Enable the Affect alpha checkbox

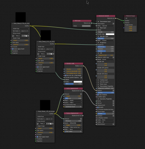(x=98, y=97)
